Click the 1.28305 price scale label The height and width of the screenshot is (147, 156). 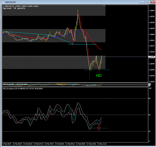click(x=152, y=82)
